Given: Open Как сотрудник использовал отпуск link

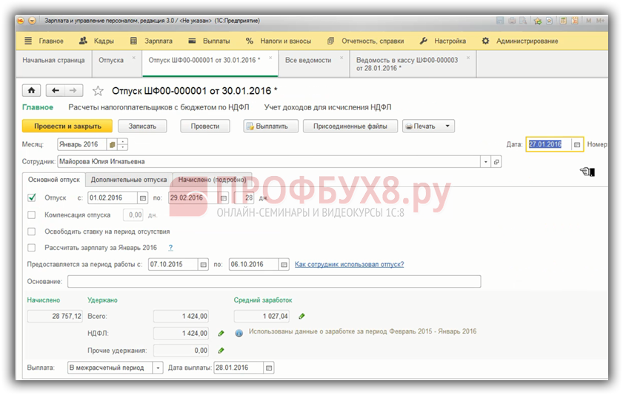Looking at the screenshot, I should [x=349, y=265].
